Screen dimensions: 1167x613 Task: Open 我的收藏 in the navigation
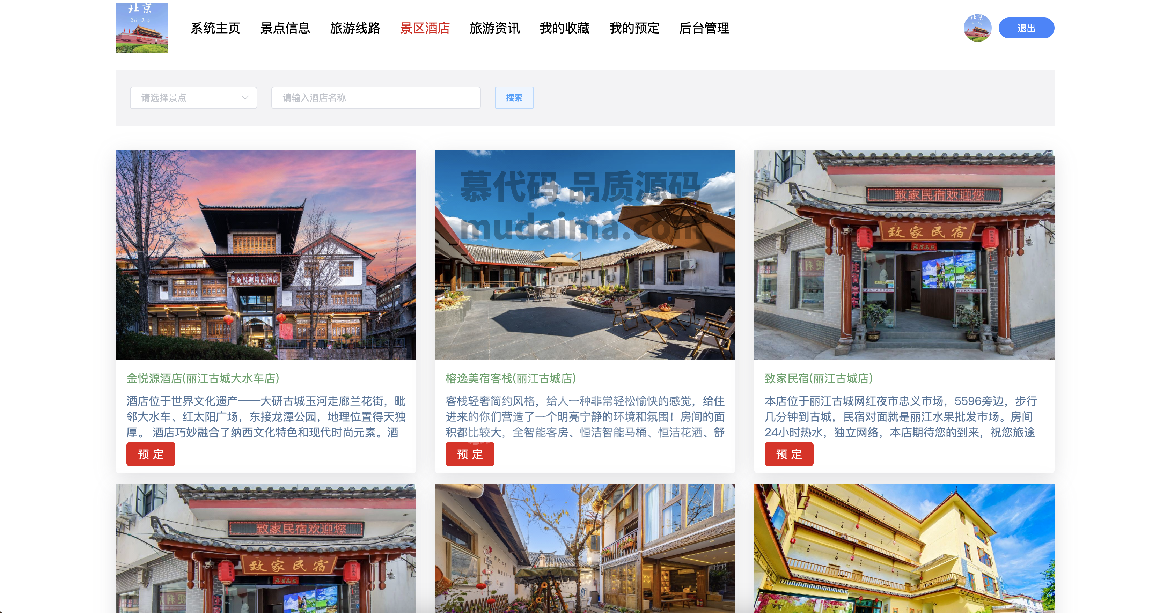565,28
